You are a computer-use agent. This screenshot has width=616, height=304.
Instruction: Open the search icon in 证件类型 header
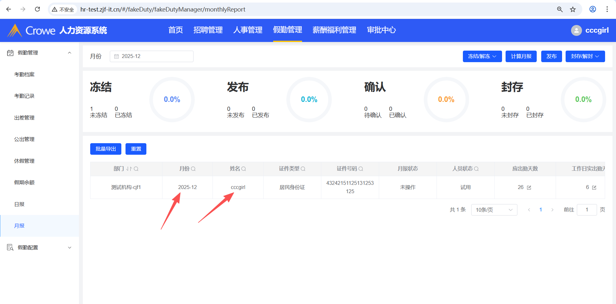tap(303, 169)
